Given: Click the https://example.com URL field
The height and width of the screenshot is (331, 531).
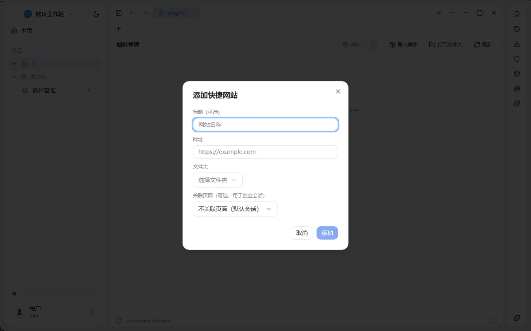Looking at the screenshot, I should pos(265,152).
